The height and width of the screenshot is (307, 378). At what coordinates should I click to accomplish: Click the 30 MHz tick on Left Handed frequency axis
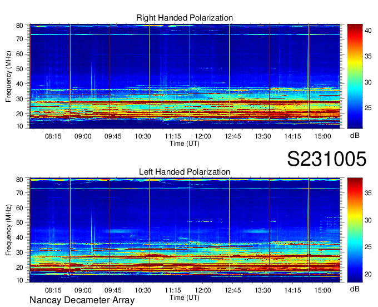pos(19,252)
